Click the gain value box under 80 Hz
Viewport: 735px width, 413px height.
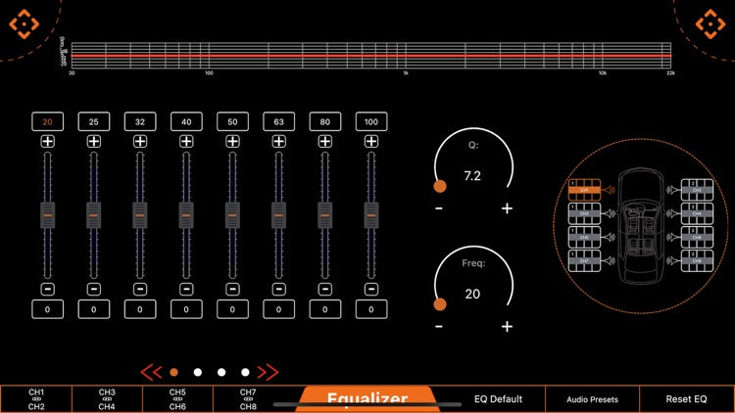click(325, 309)
